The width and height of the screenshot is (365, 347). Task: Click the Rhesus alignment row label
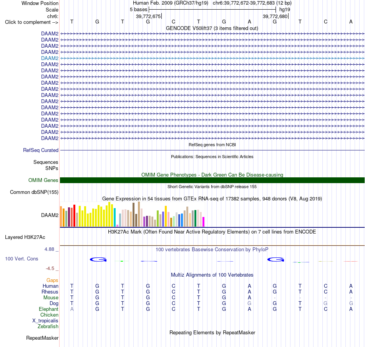50,292
